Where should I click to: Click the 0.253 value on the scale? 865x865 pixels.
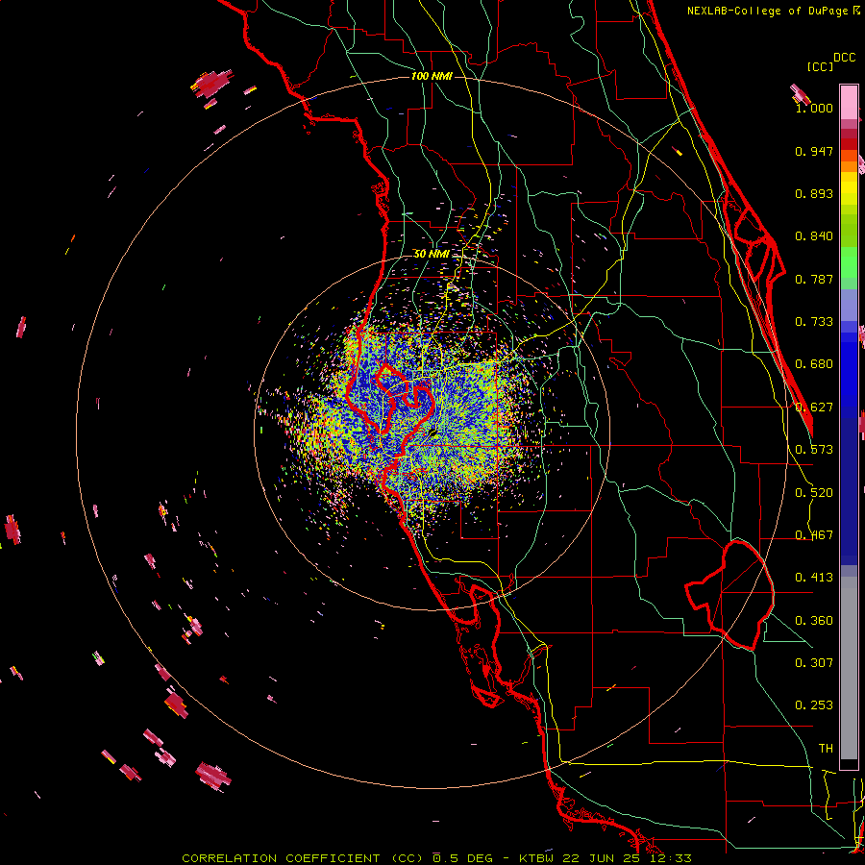(x=814, y=705)
